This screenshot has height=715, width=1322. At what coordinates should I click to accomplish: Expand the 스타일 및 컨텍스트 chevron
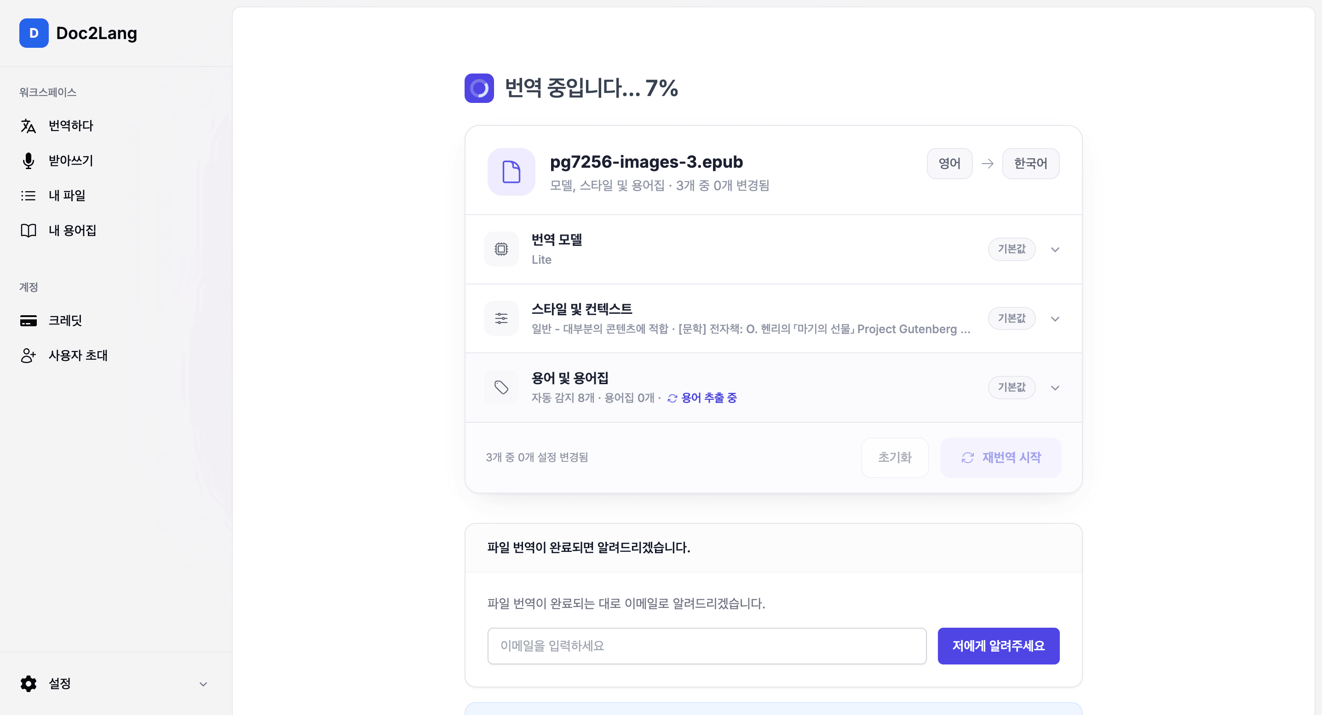pos(1055,319)
